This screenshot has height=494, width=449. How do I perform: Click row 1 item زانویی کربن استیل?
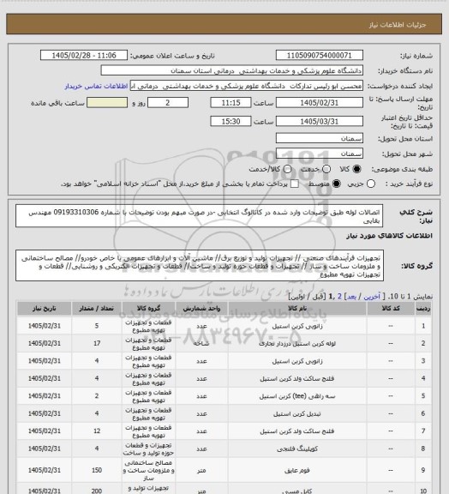297,327
